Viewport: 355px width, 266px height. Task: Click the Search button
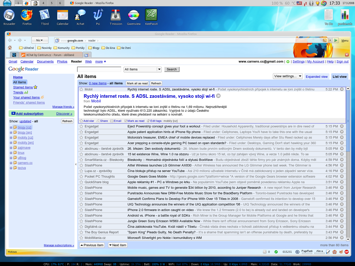point(172,69)
